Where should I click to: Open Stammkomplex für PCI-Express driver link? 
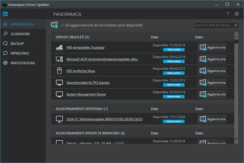88,83
